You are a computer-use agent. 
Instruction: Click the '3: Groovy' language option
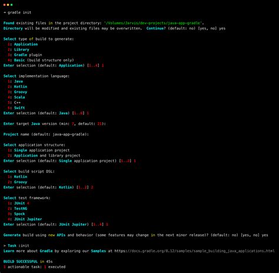tap(18, 92)
